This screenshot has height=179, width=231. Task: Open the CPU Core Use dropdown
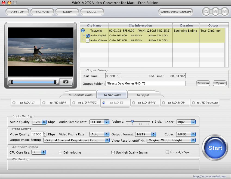click(x=39, y=152)
